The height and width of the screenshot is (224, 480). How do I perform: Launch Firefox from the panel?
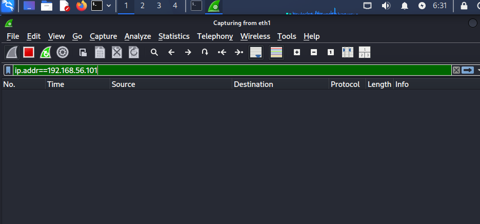click(82, 6)
